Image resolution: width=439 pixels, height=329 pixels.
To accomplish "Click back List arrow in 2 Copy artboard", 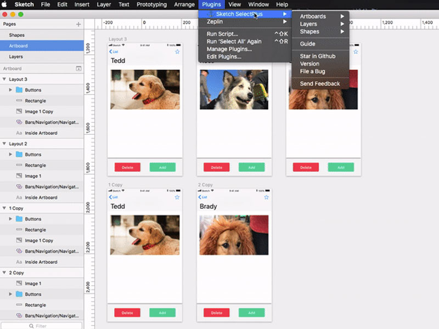I will click(202, 197).
